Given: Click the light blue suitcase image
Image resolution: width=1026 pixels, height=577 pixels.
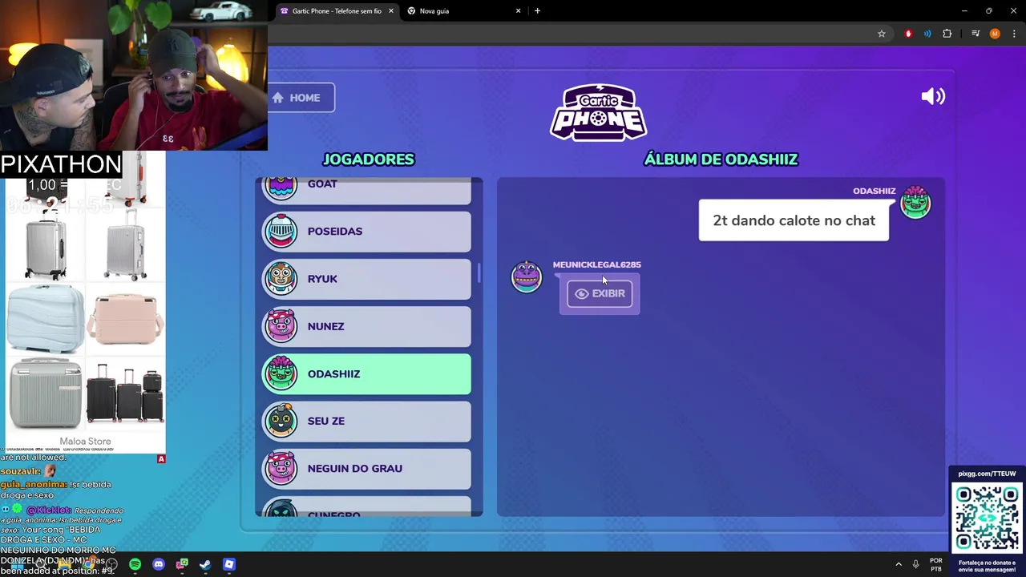Looking at the screenshot, I should pos(46,318).
